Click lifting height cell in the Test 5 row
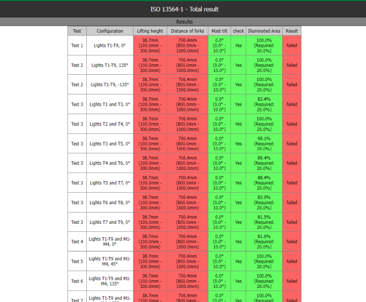The width and height of the screenshot is (366, 302). tap(150, 261)
